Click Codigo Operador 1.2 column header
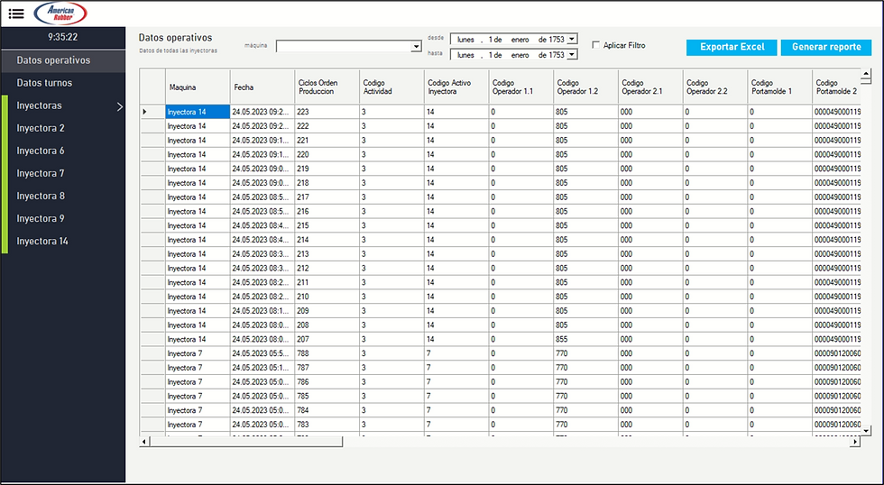 coord(585,87)
